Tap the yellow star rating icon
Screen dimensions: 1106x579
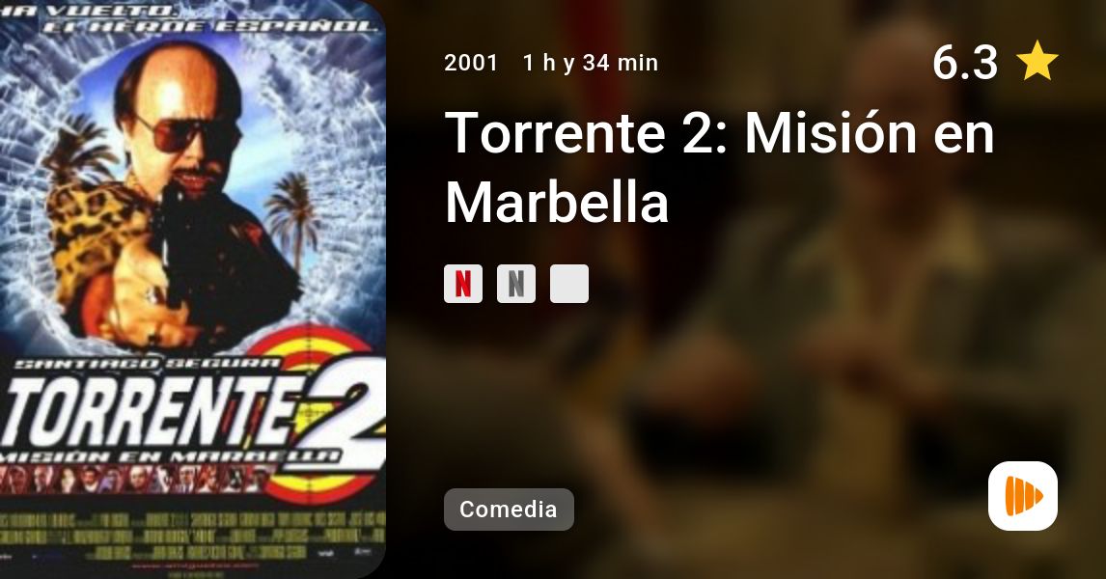pos(1037,62)
